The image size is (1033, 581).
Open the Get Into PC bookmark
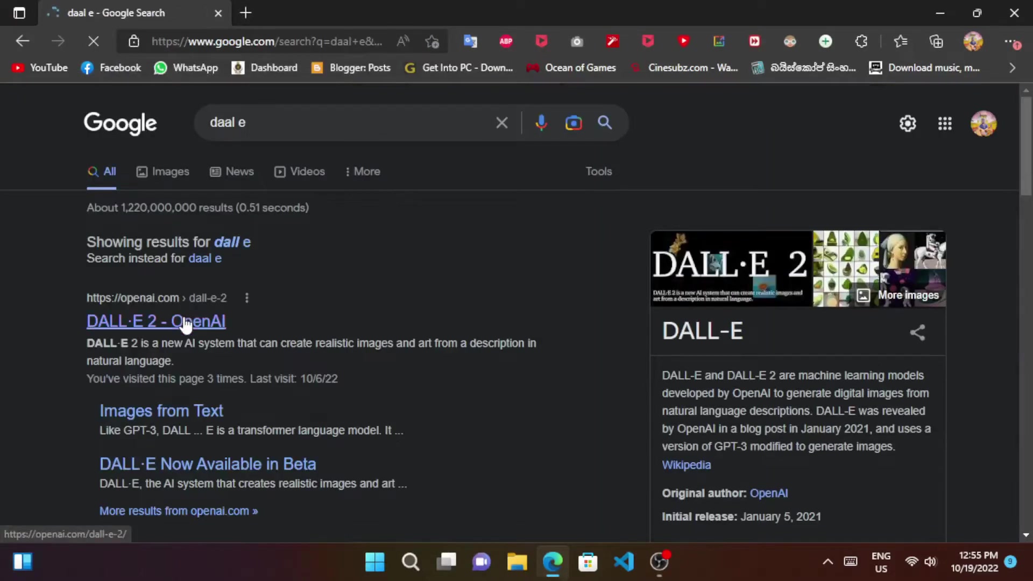pyautogui.click(x=458, y=68)
